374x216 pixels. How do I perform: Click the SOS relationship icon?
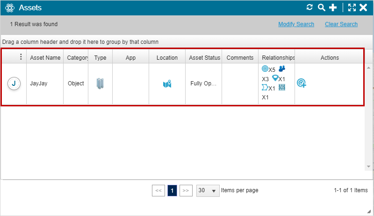pyautogui.click(x=282, y=88)
